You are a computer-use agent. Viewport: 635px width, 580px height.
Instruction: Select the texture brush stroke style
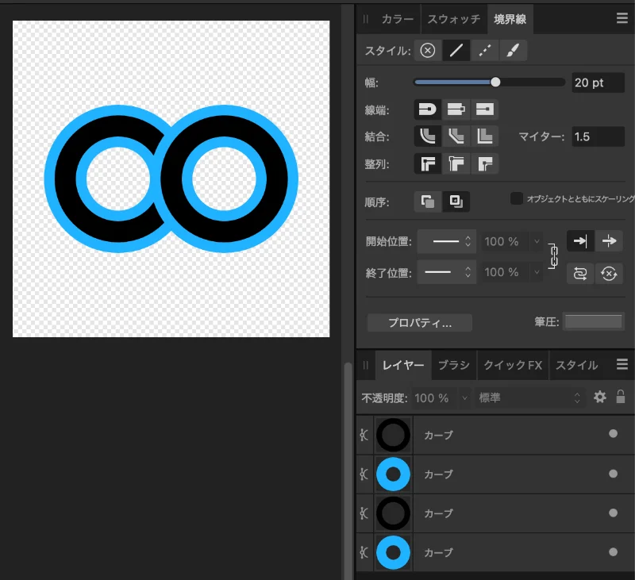[513, 51]
